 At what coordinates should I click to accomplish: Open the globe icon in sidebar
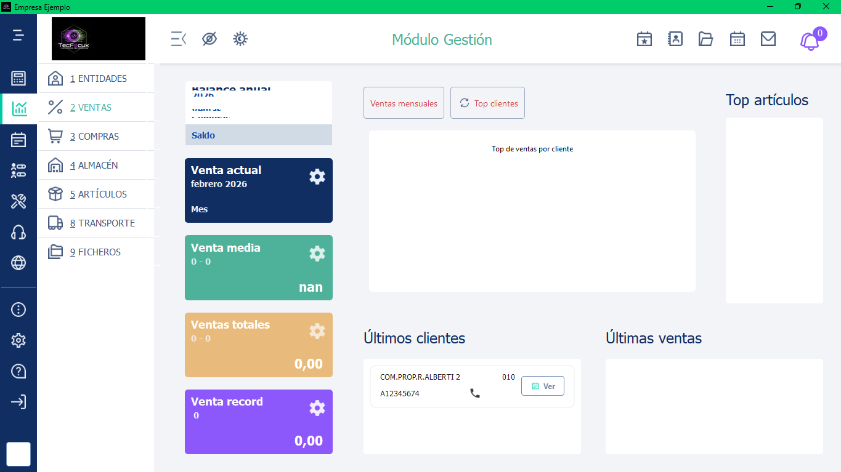coord(18,263)
